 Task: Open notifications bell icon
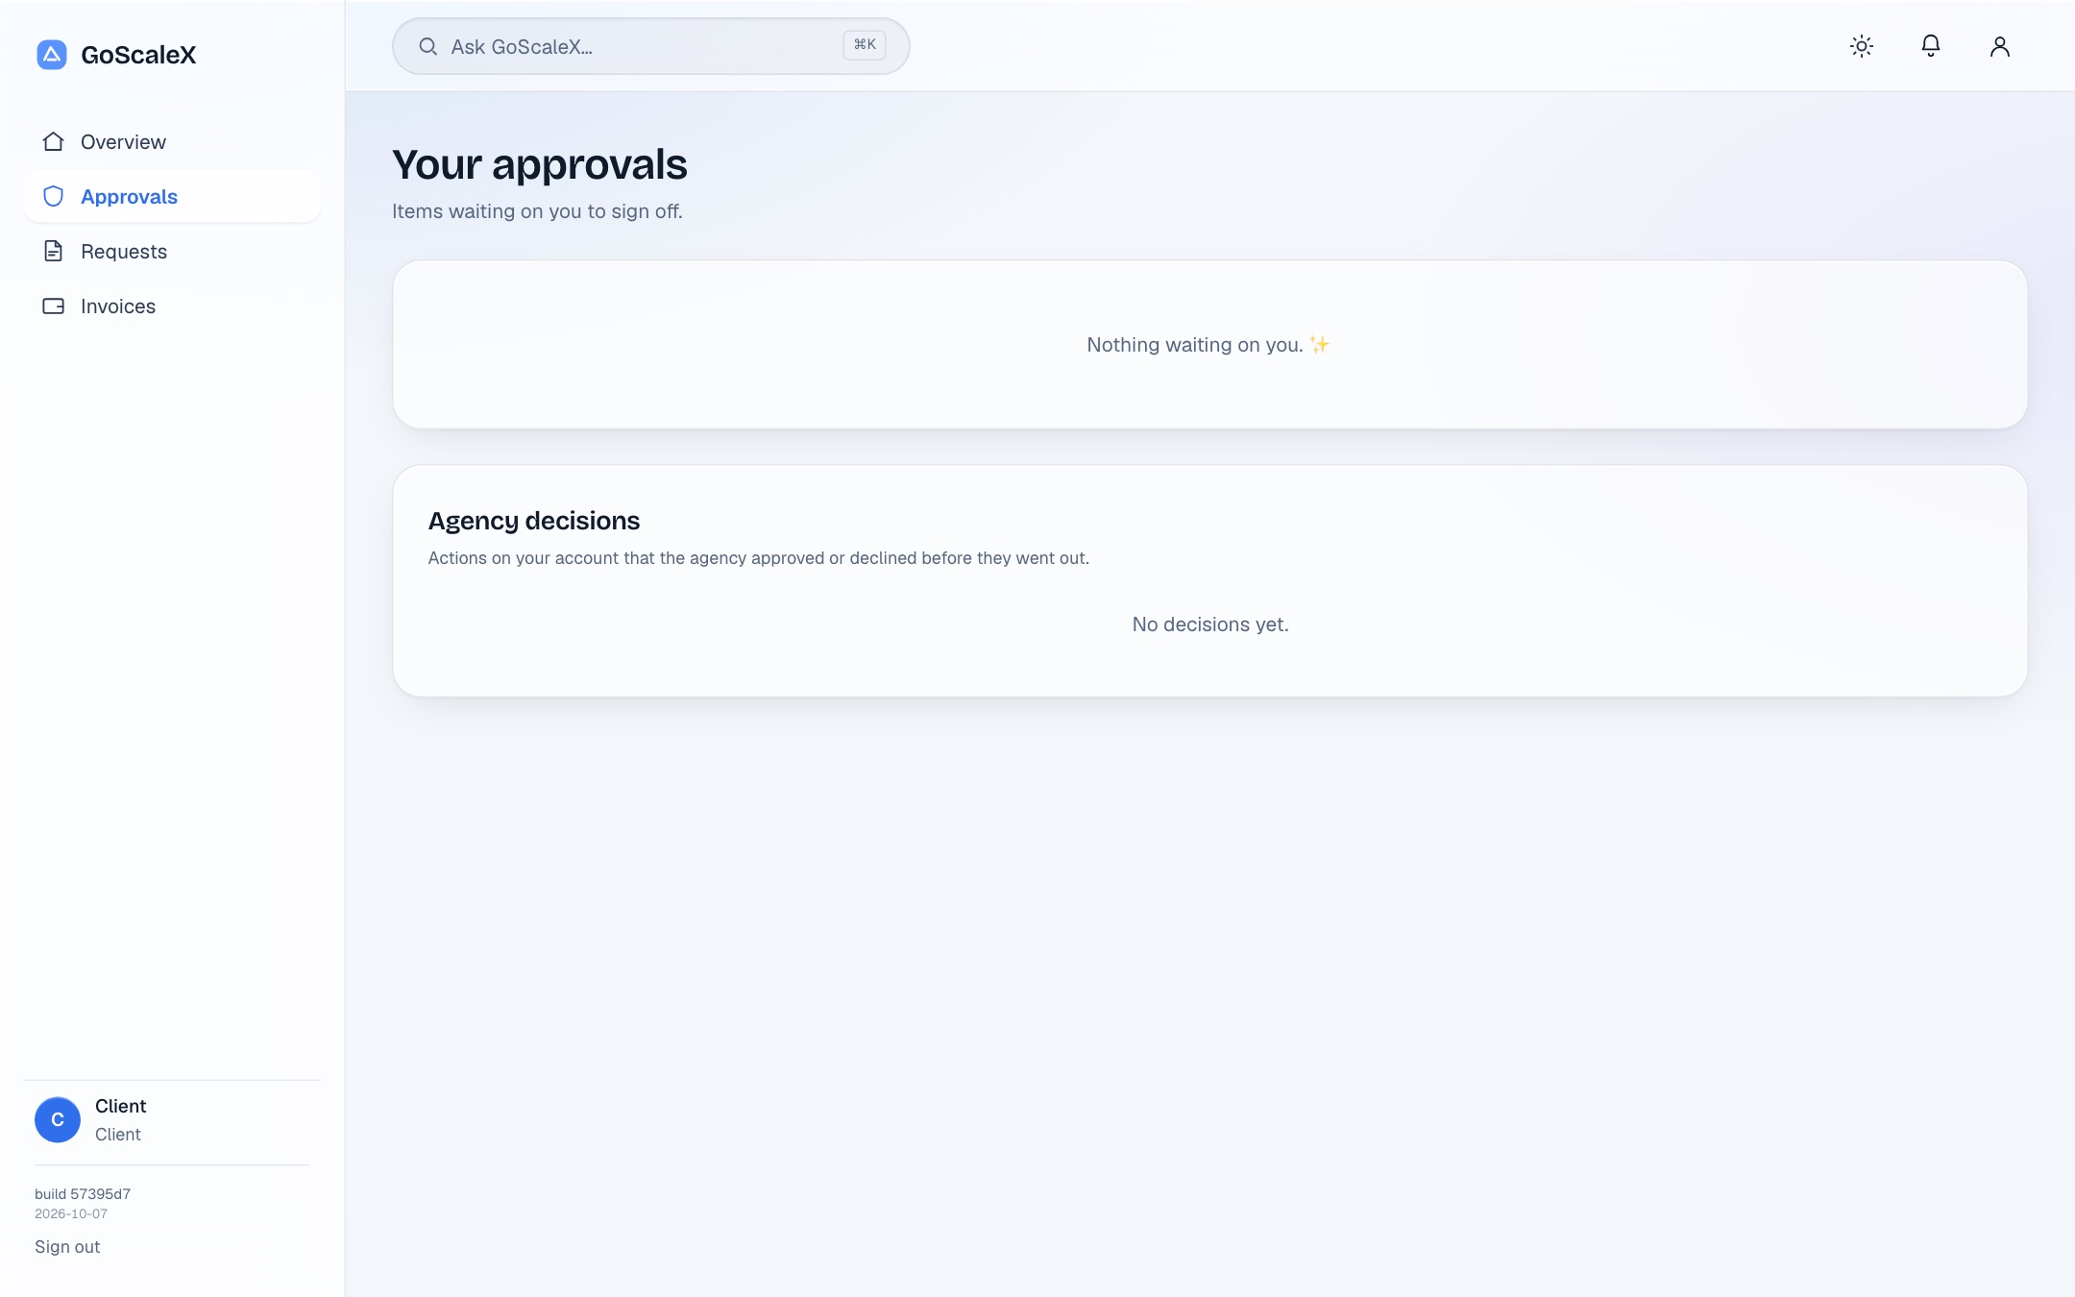(1931, 46)
